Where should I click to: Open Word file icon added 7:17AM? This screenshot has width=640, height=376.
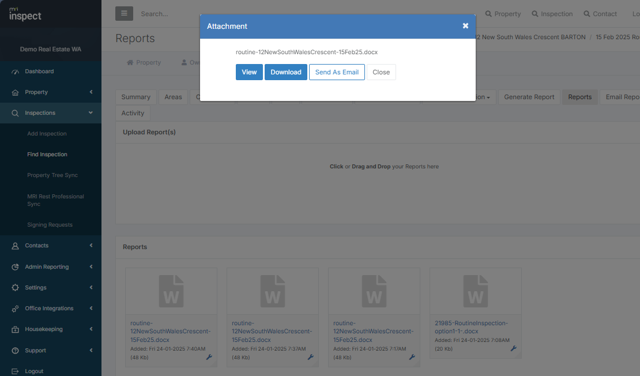374,291
